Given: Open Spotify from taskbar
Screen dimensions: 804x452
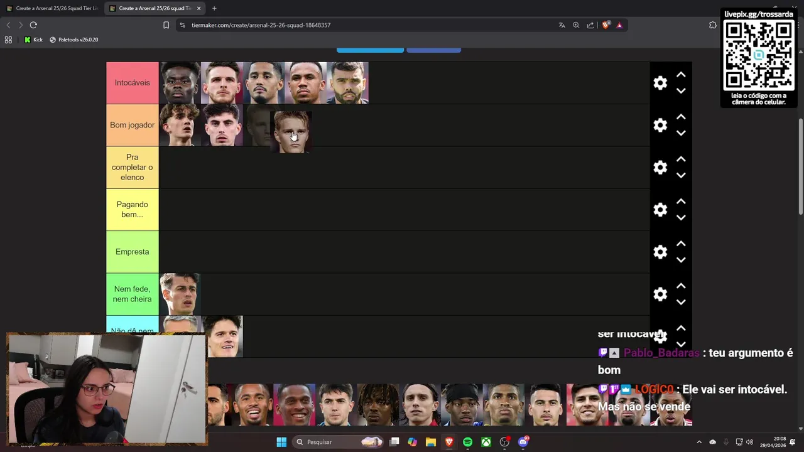Looking at the screenshot, I should tap(467, 442).
